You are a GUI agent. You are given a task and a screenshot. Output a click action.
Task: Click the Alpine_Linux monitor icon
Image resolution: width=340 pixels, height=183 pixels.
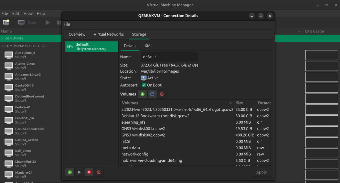point(9,66)
